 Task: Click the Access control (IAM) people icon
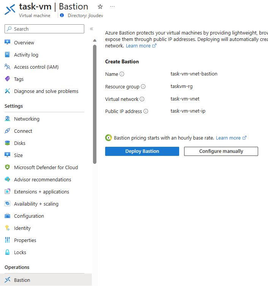(7, 67)
